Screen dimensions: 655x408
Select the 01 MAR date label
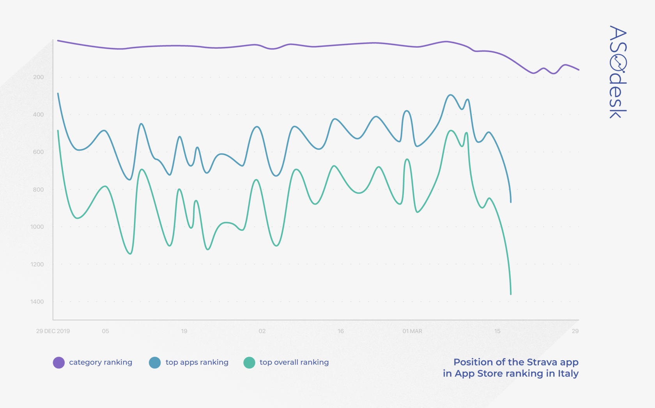[x=412, y=331]
